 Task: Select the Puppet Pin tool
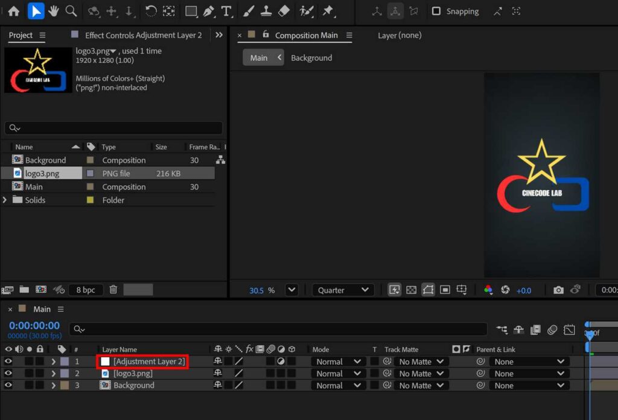328,11
